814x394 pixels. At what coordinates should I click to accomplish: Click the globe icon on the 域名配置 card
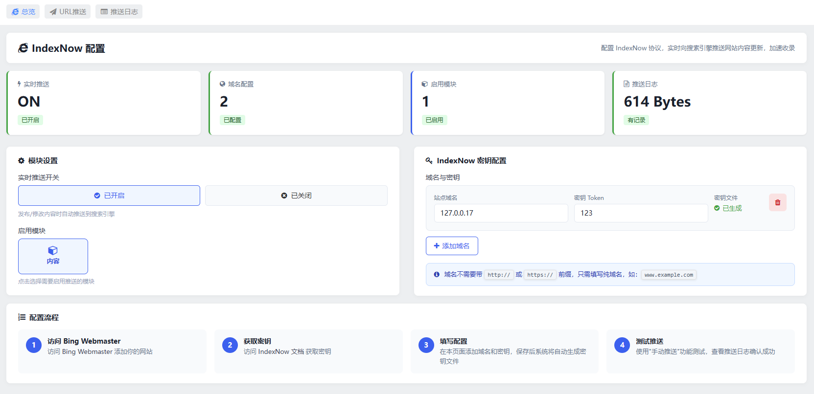[x=223, y=84]
